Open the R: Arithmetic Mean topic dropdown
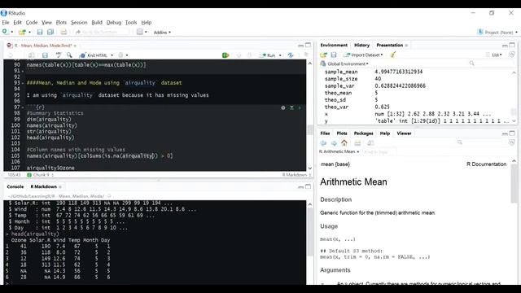 (339, 151)
